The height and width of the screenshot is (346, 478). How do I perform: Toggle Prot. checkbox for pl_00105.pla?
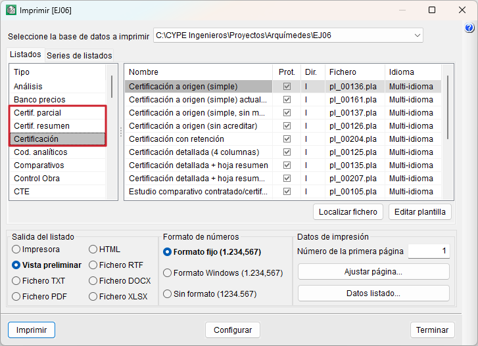[x=287, y=191]
